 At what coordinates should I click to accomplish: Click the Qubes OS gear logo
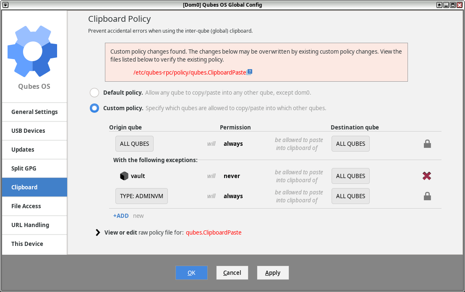pos(32,50)
